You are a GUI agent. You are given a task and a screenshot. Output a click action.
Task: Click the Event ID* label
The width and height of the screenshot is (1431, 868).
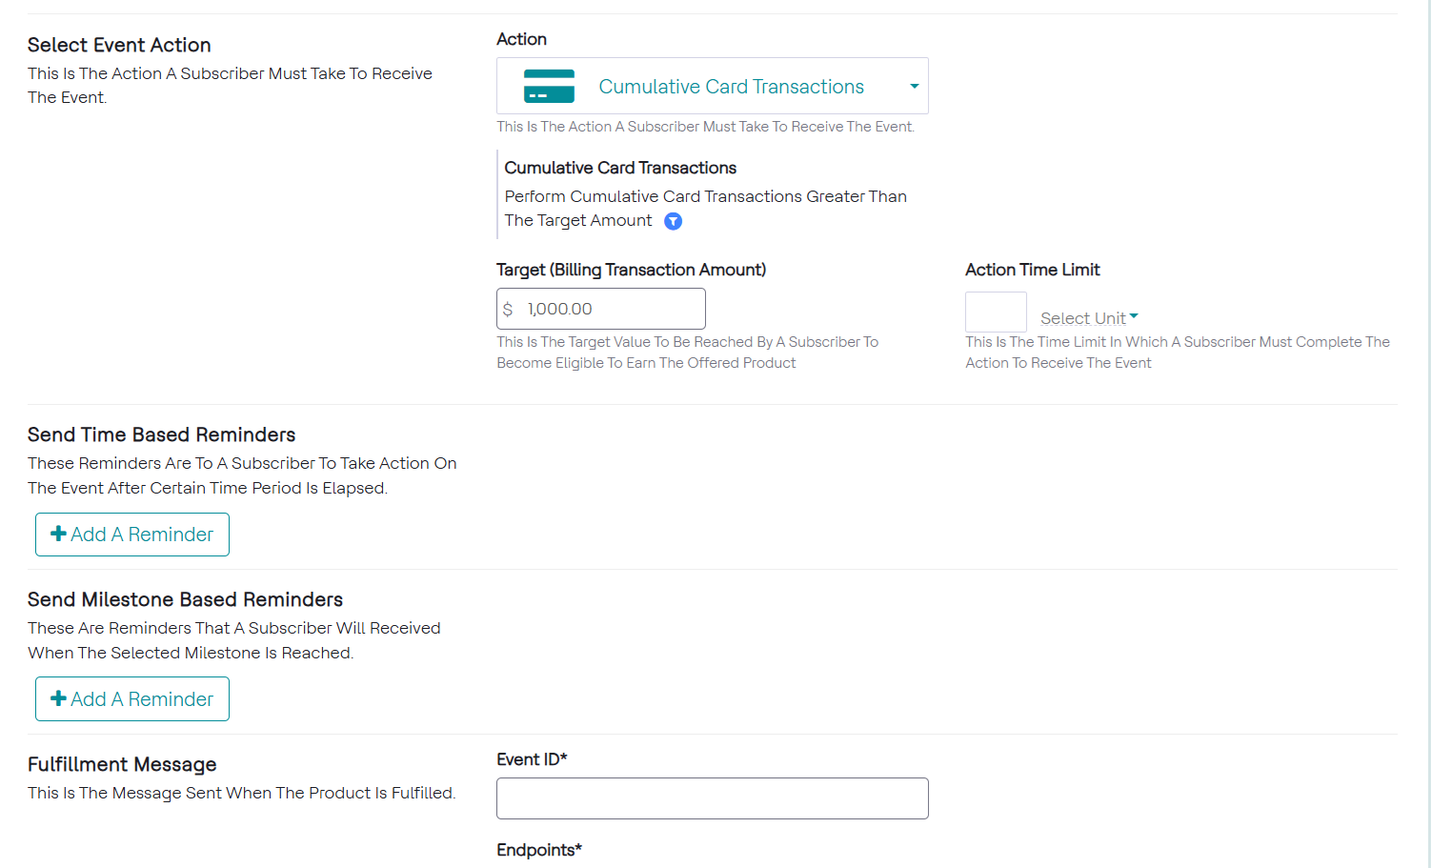(532, 759)
